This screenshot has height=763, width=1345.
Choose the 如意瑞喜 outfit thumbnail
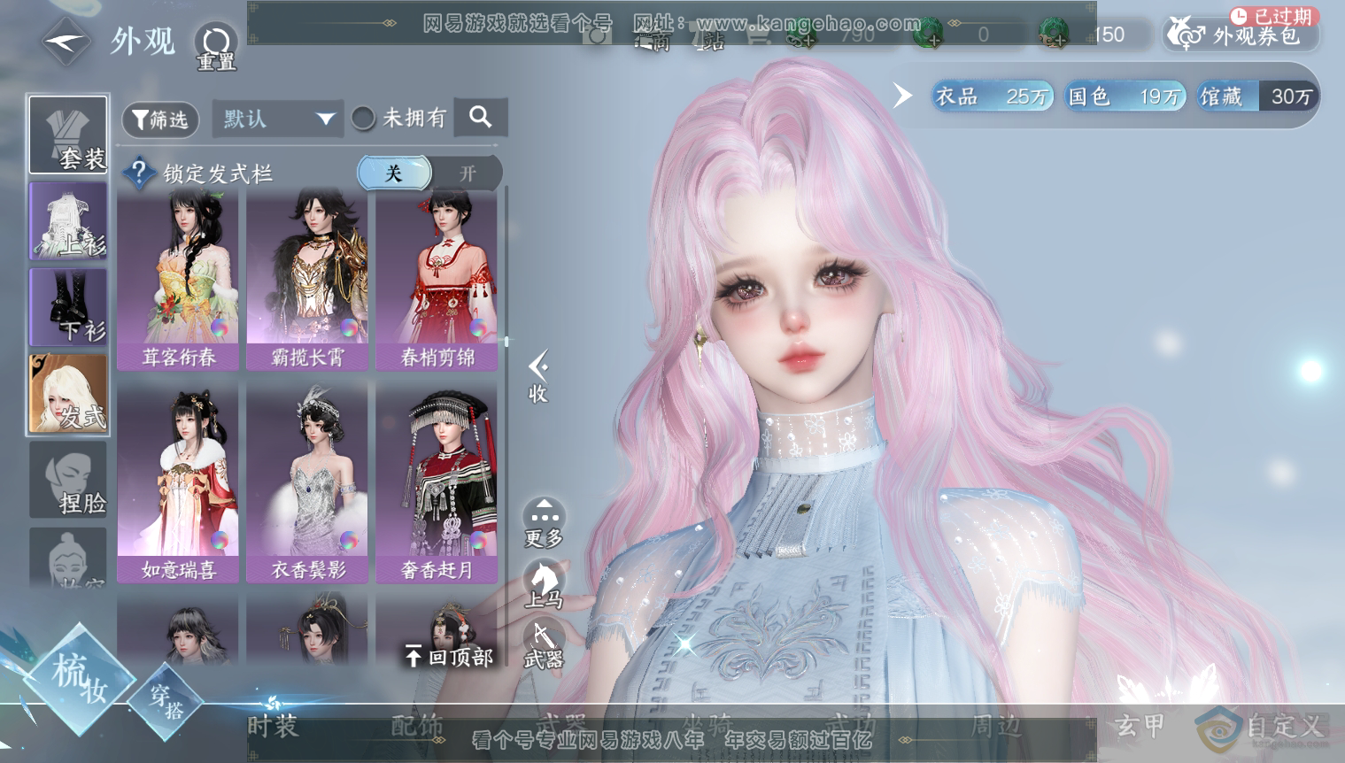(x=178, y=482)
